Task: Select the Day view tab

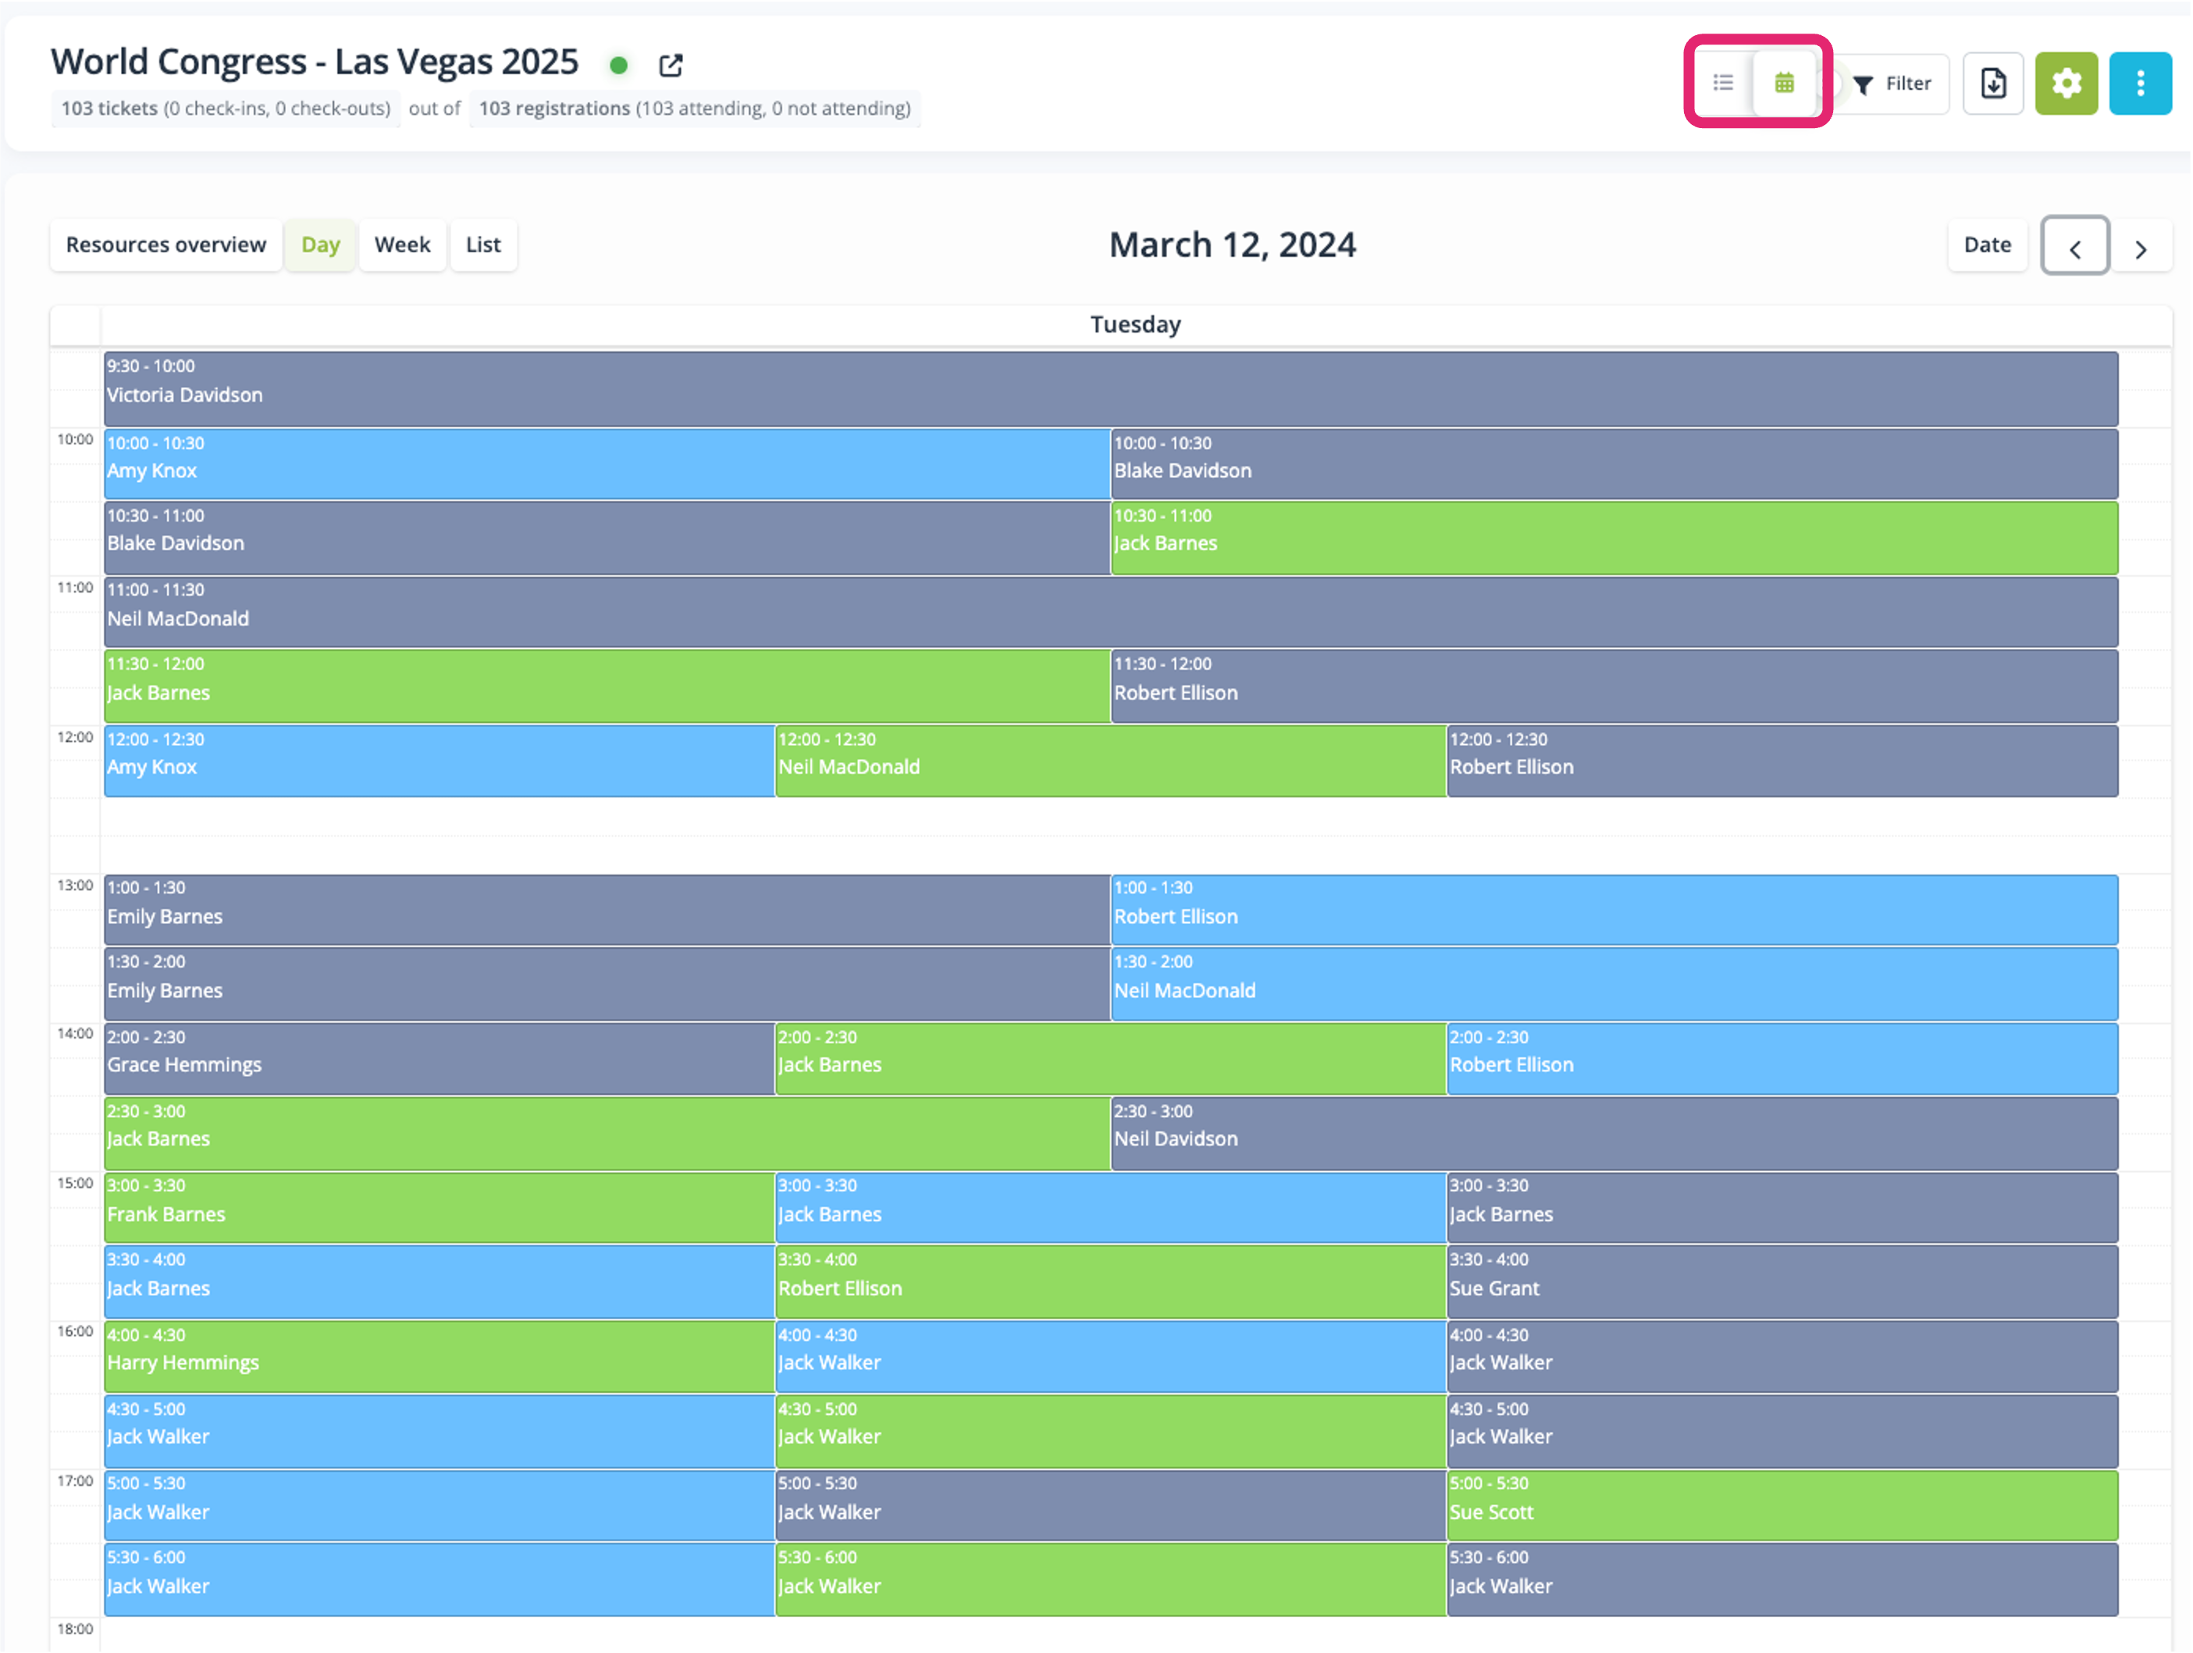Action: [x=320, y=245]
